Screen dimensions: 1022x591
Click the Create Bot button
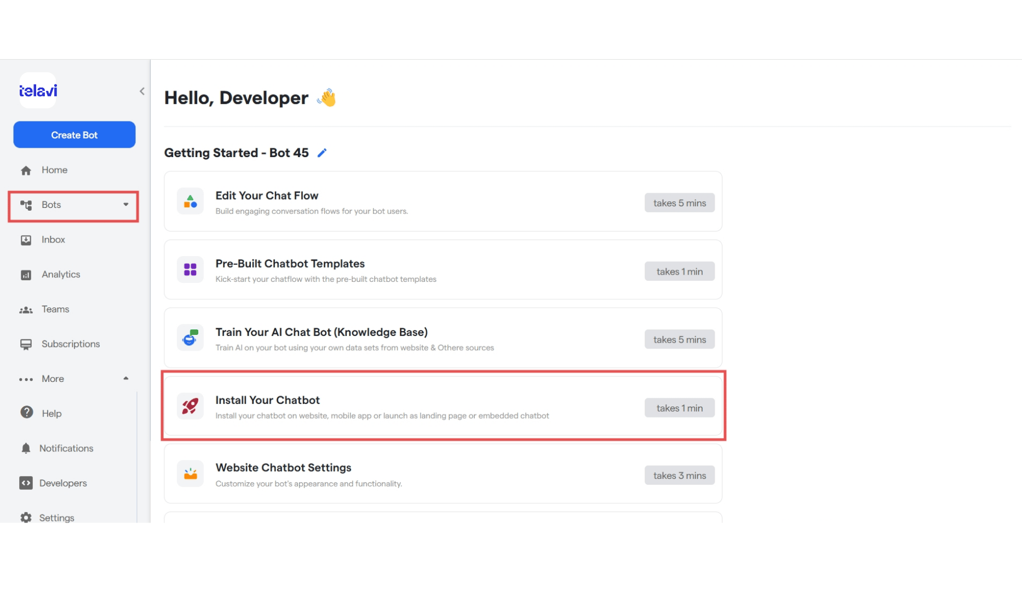point(74,135)
